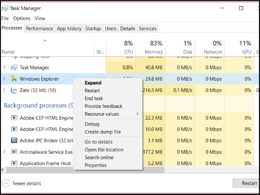The width and height of the screenshot is (260, 195).
Task: Expand the Antimalware Service Executable row
Action: [x=4, y=152]
